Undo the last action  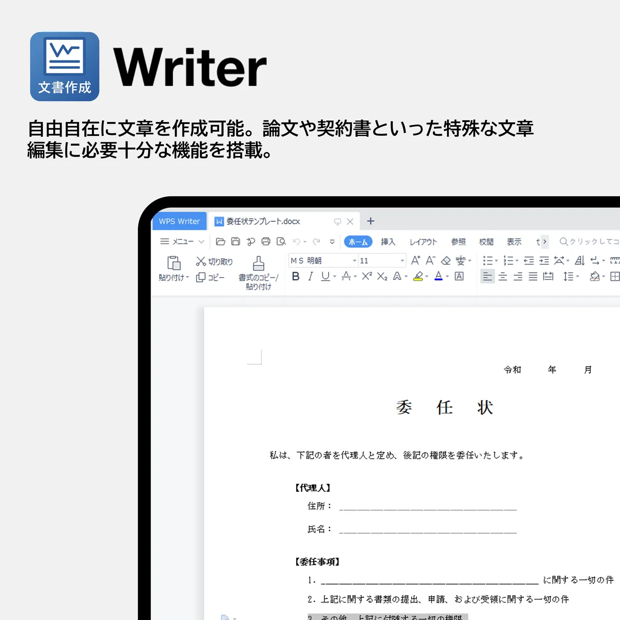coord(297,241)
